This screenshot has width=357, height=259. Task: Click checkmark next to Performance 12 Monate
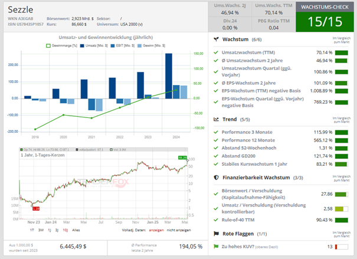[216, 140]
